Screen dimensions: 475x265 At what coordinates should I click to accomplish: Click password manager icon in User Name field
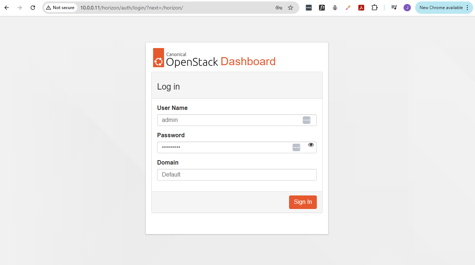[307, 120]
